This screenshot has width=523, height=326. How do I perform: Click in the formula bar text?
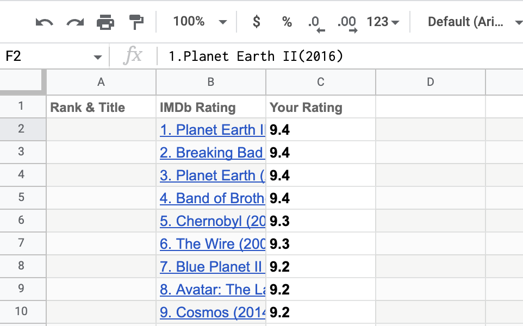256,56
